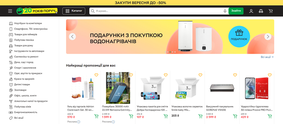Toggle wishlist heart on Proove PRO PLUS film
The image size is (283, 124).
270,75
